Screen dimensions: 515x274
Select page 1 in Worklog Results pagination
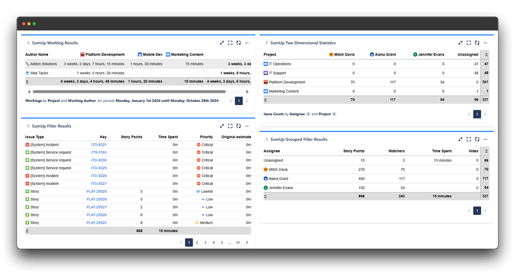coord(239,101)
